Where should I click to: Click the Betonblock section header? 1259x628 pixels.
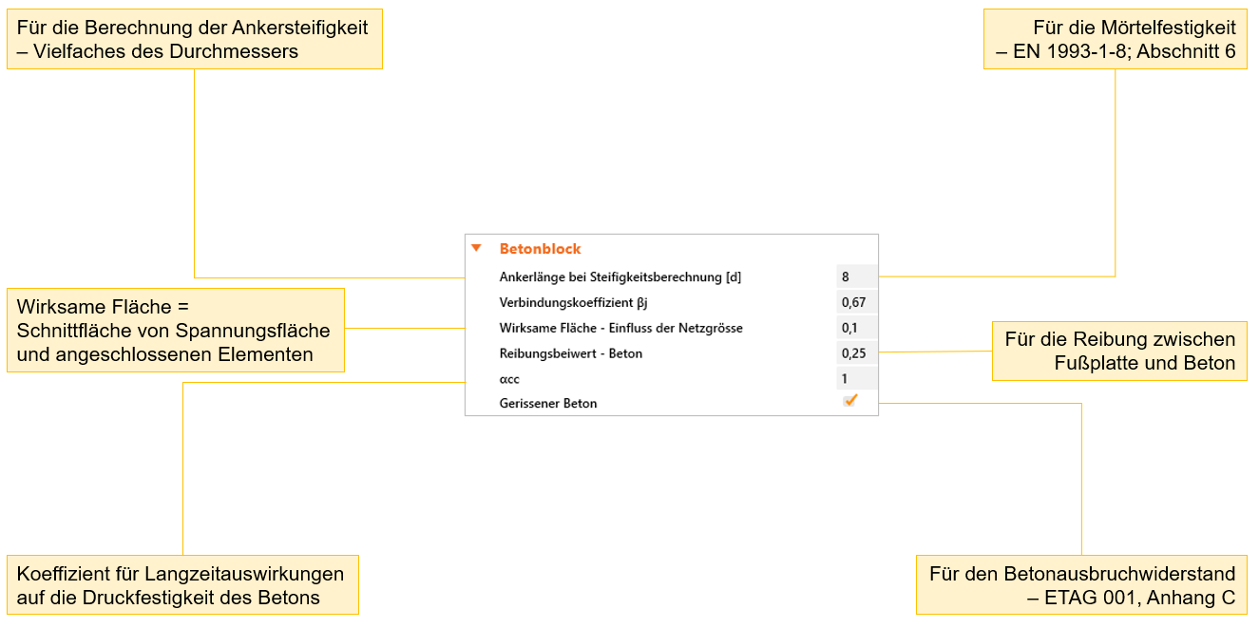(540, 249)
